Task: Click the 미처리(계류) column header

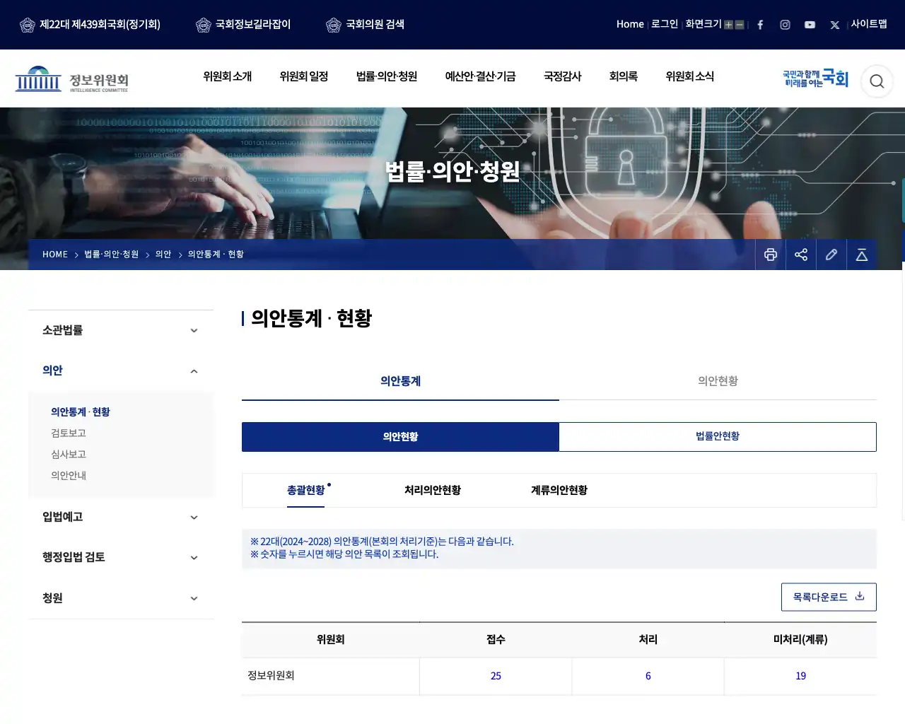Action: 800,640
